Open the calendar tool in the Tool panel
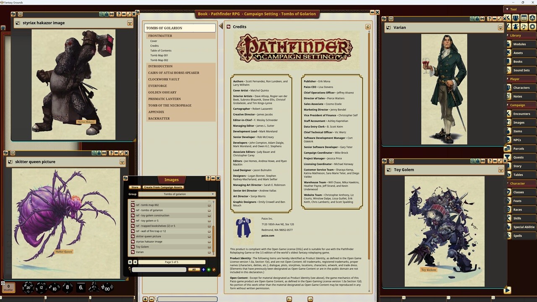This screenshot has width=537, height=302. pyautogui.click(x=524, y=18)
